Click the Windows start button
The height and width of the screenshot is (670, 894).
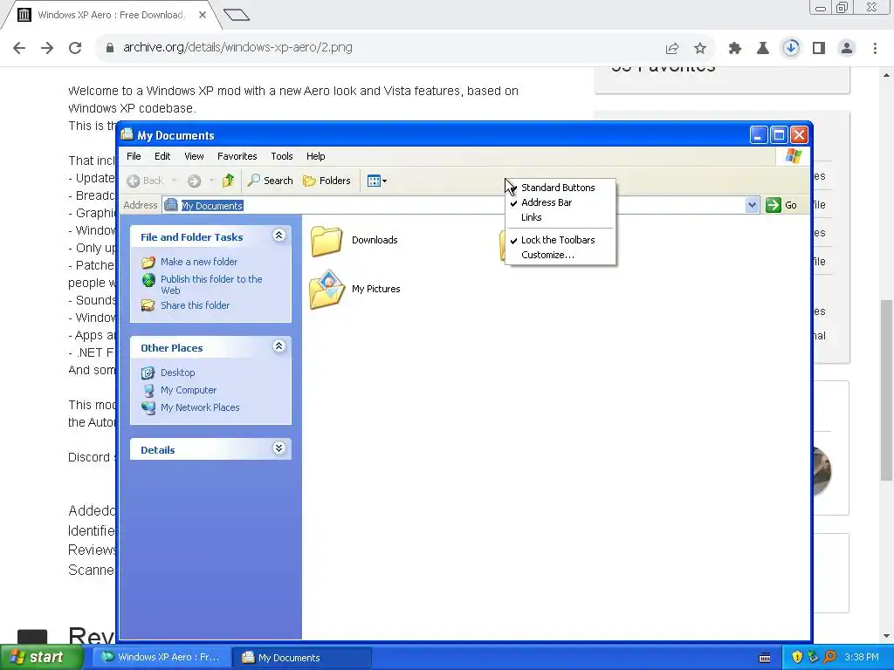41,657
